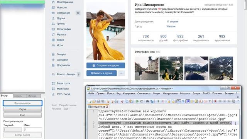Click the Paste icon in Notepad++ toolbar
The image size is (247, 139).
pyautogui.click(x=131, y=101)
